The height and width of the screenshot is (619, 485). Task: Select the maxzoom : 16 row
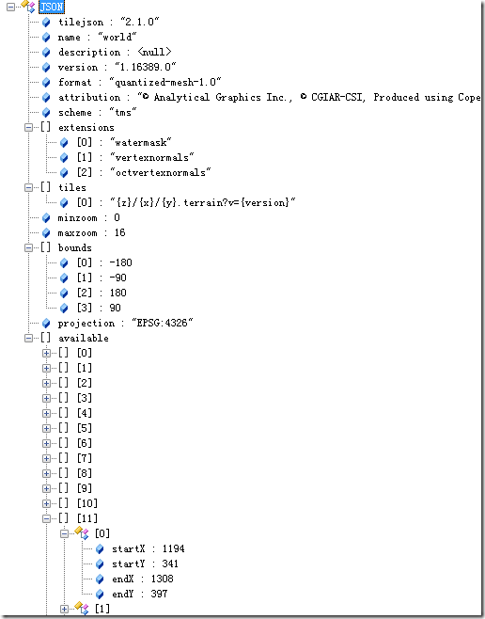91,232
